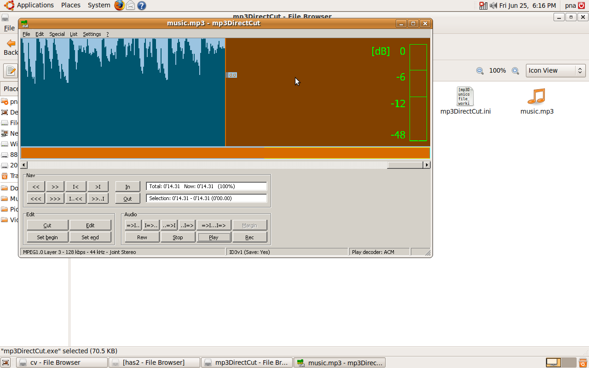
Task: Click the ..=>I audio preview button
Action: [169, 225]
